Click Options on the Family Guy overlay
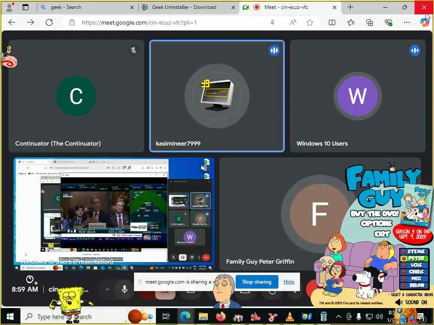This screenshot has width=434, height=325. pos(376,223)
